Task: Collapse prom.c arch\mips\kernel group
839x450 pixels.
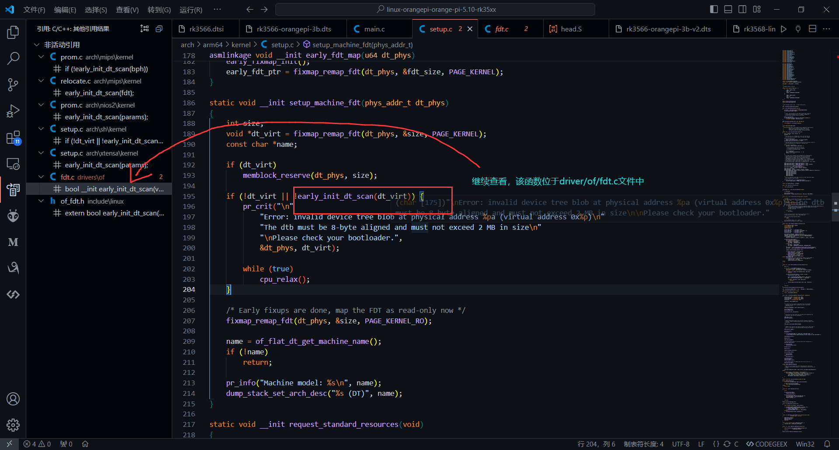Action: (x=41, y=57)
